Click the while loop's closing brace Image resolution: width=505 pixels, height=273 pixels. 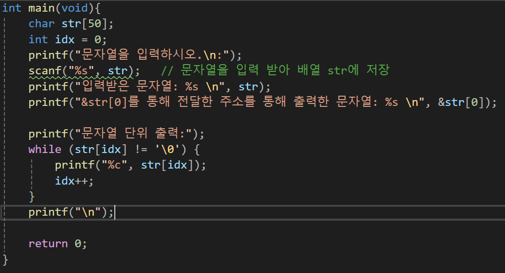coord(32,196)
